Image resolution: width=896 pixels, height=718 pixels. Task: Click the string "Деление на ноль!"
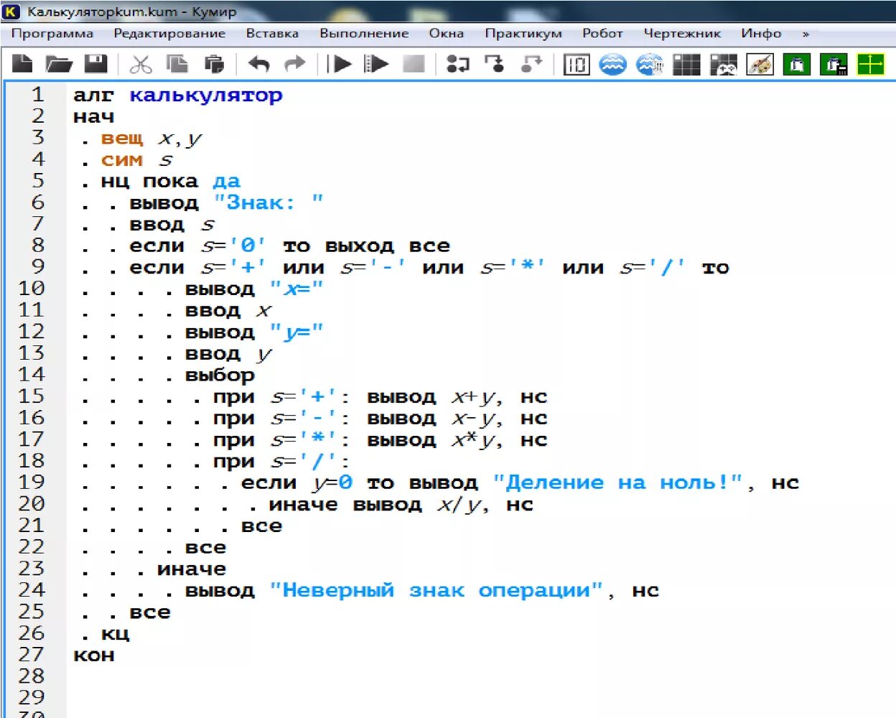click(x=617, y=483)
